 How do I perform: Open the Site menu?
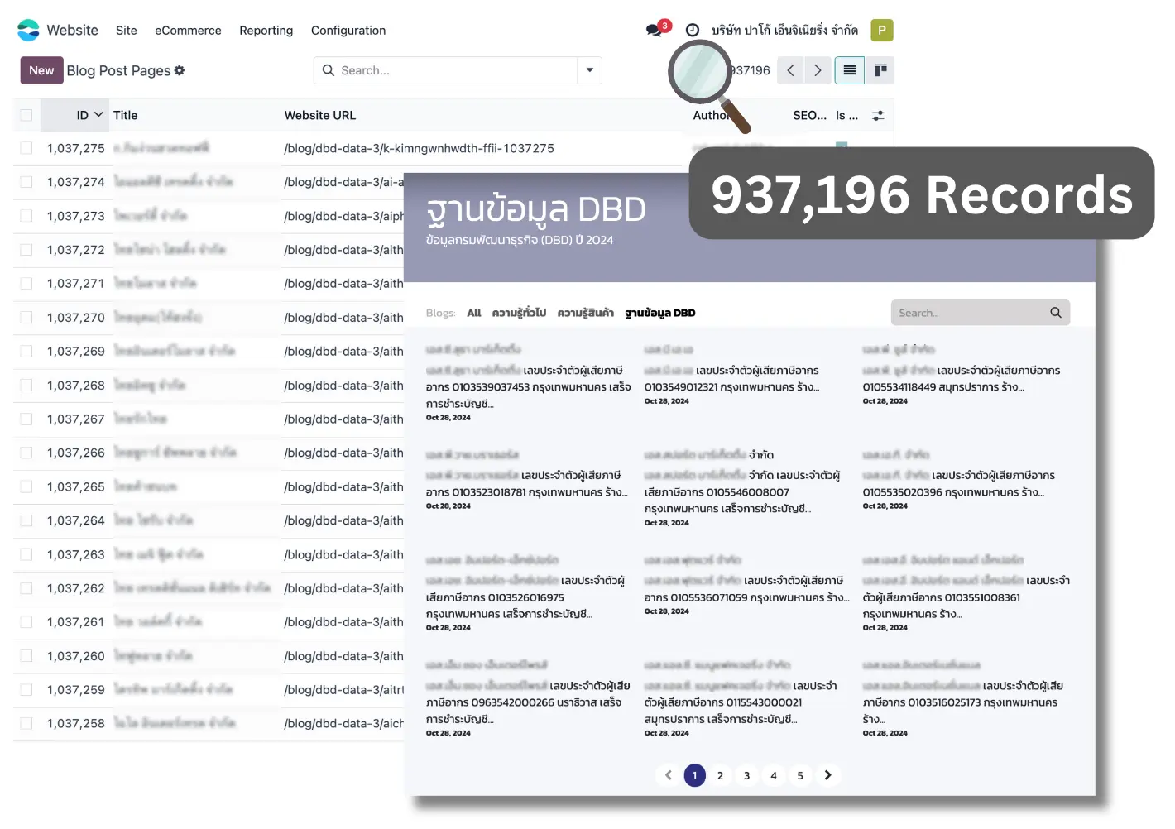pos(127,31)
